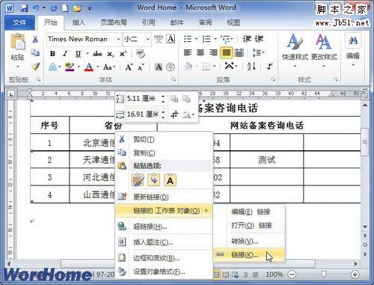This screenshot has width=374, height=285.
Task: Toggle underline formatting
Action: point(78,54)
